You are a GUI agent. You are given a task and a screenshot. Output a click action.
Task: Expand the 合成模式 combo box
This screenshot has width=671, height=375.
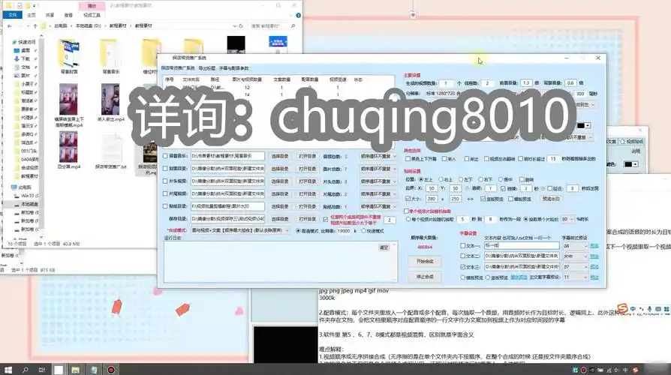coord(240,230)
